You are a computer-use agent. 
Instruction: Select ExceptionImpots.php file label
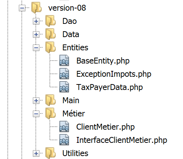(x=114, y=74)
